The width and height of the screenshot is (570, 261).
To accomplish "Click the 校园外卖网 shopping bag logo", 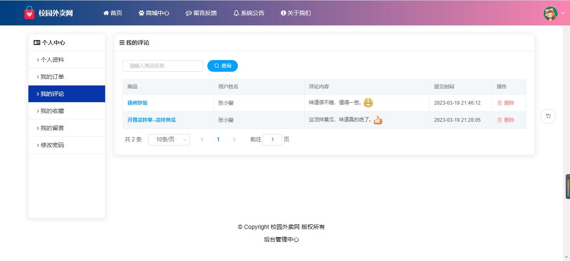I will pyautogui.click(x=29, y=13).
